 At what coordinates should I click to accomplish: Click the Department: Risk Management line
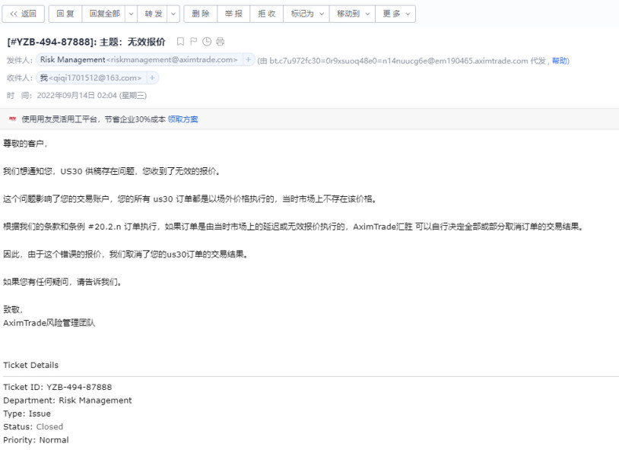[x=68, y=400]
